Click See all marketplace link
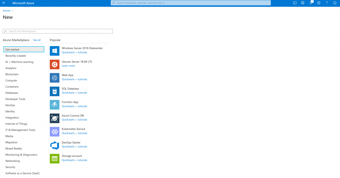This screenshot has width=340, height=178. pyautogui.click(x=37, y=40)
